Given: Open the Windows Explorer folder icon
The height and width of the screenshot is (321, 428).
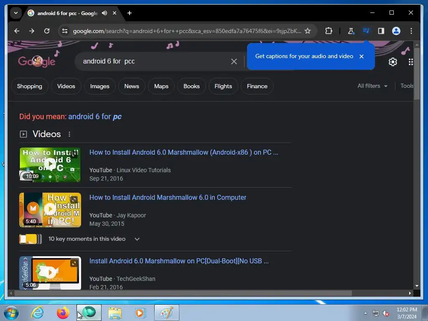Looking at the screenshot, I should coord(115,313).
